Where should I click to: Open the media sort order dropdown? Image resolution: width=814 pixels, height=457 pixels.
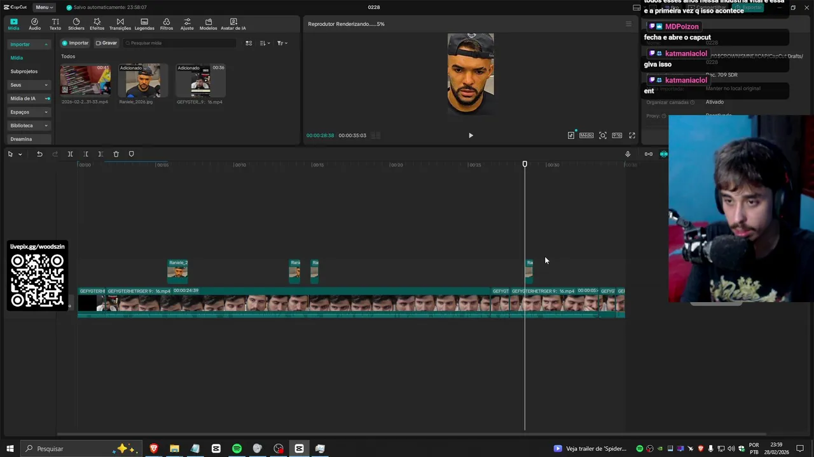point(265,43)
